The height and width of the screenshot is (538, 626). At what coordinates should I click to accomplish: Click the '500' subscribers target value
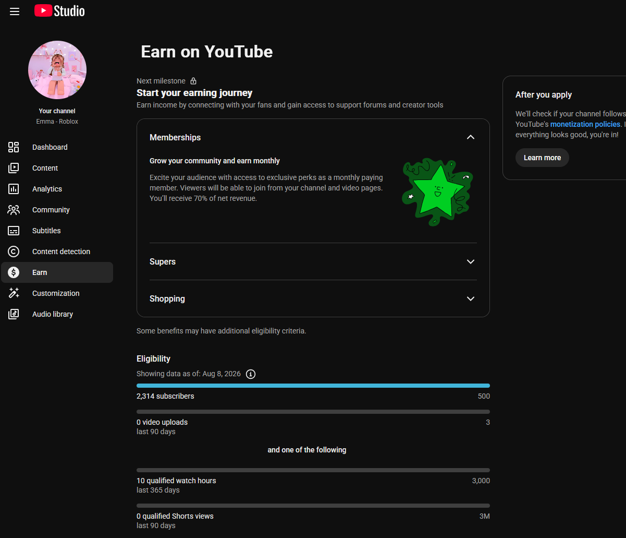click(x=484, y=396)
